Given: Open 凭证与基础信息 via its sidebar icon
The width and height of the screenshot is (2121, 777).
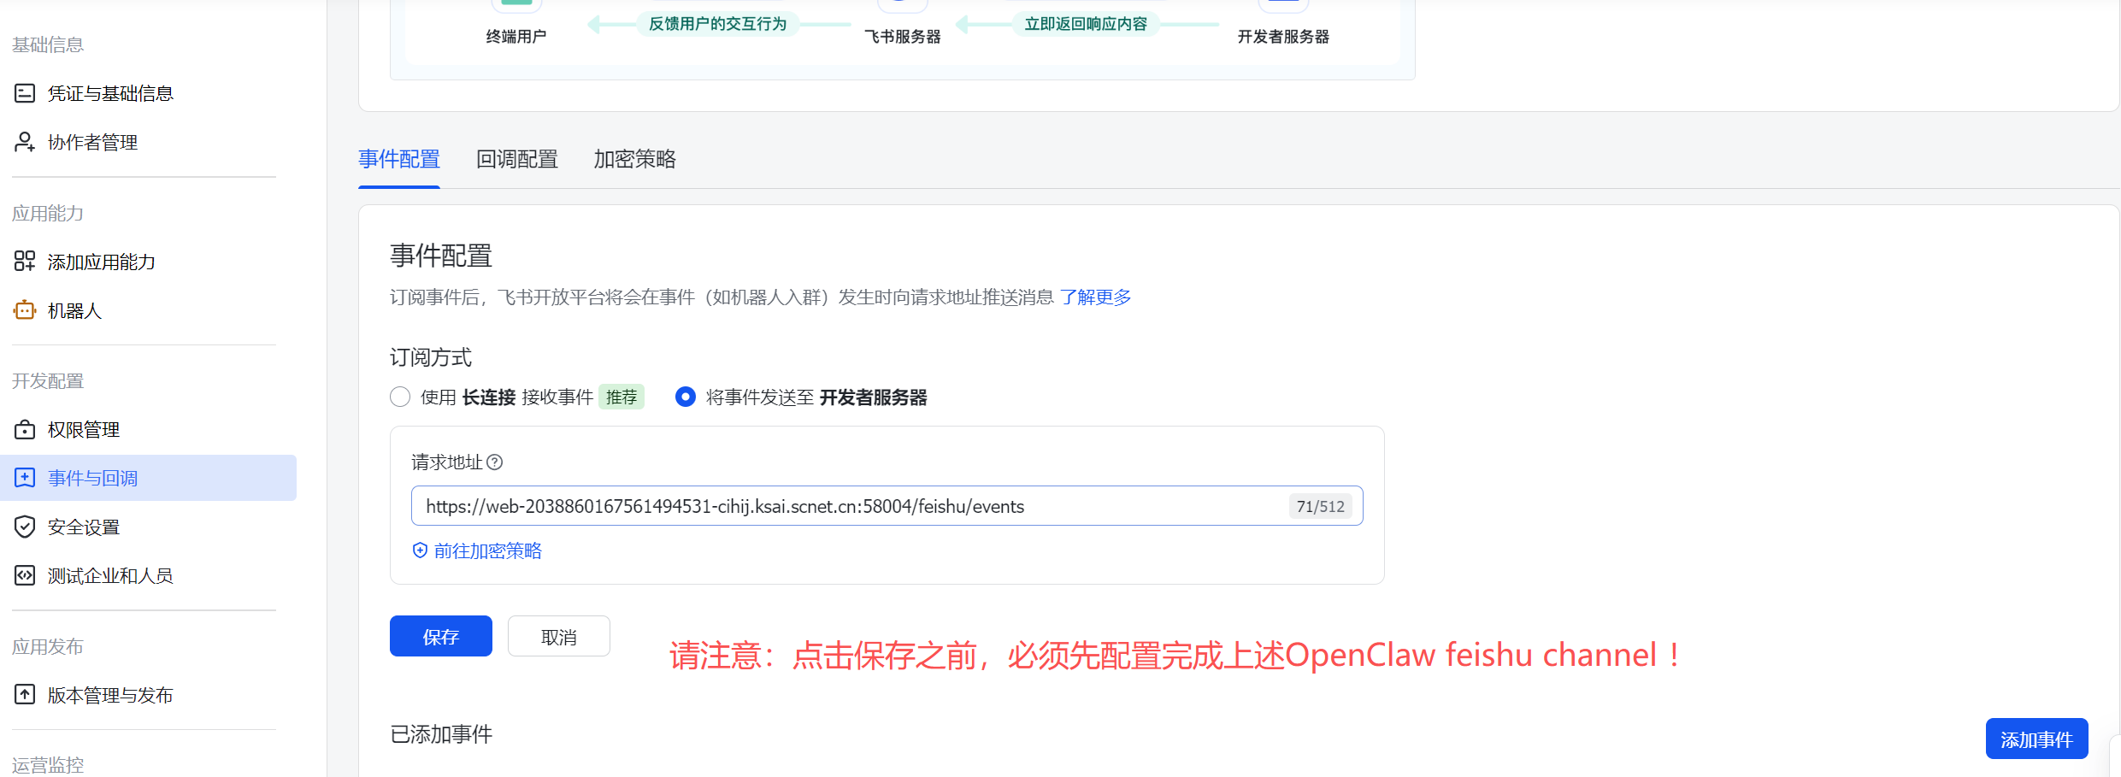Looking at the screenshot, I should 24,92.
